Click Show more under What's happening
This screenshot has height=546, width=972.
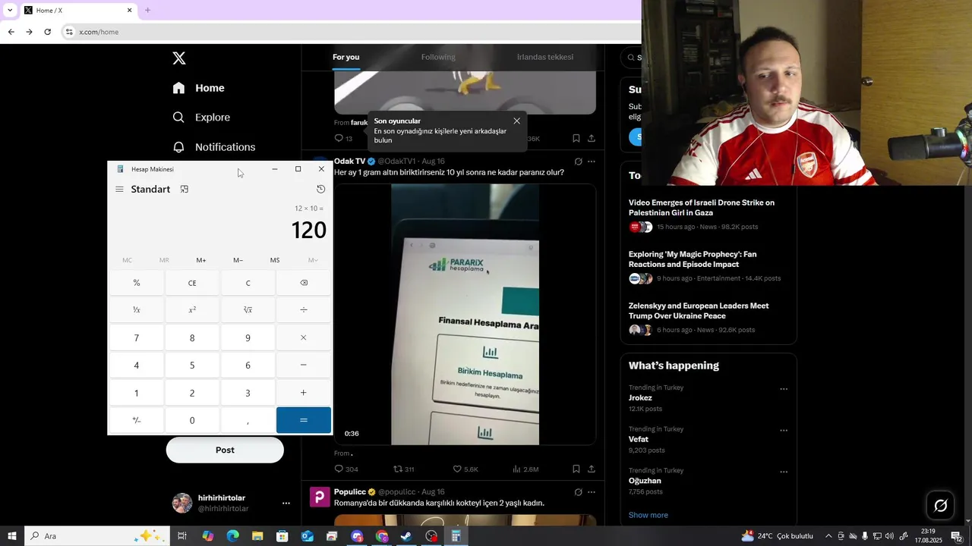click(649, 515)
